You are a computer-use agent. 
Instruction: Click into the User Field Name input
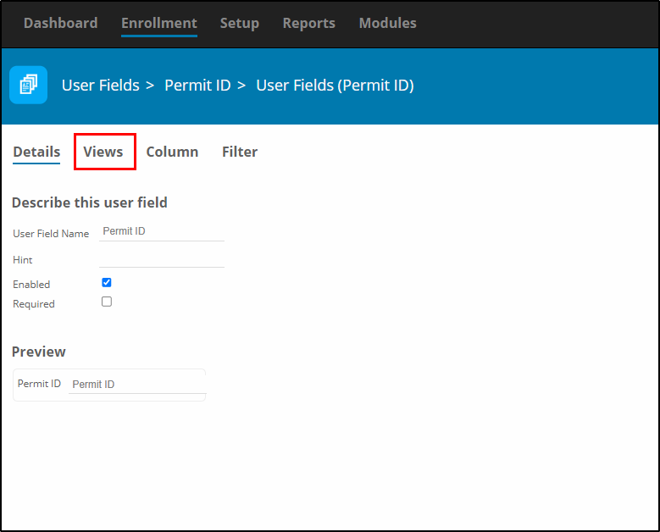(162, 231)
